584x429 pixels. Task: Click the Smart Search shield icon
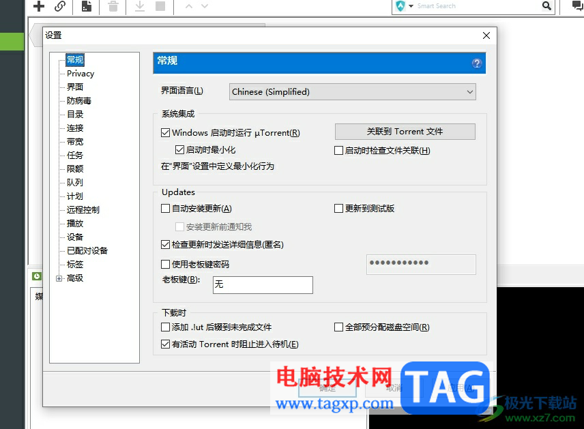(x=400, y=6)
